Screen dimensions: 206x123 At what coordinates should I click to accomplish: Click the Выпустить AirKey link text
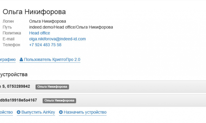point(38,112)
